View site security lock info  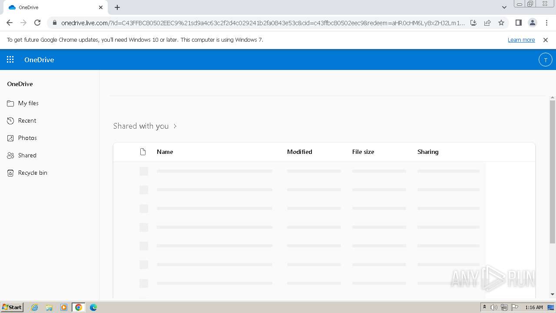coord(55,23)
